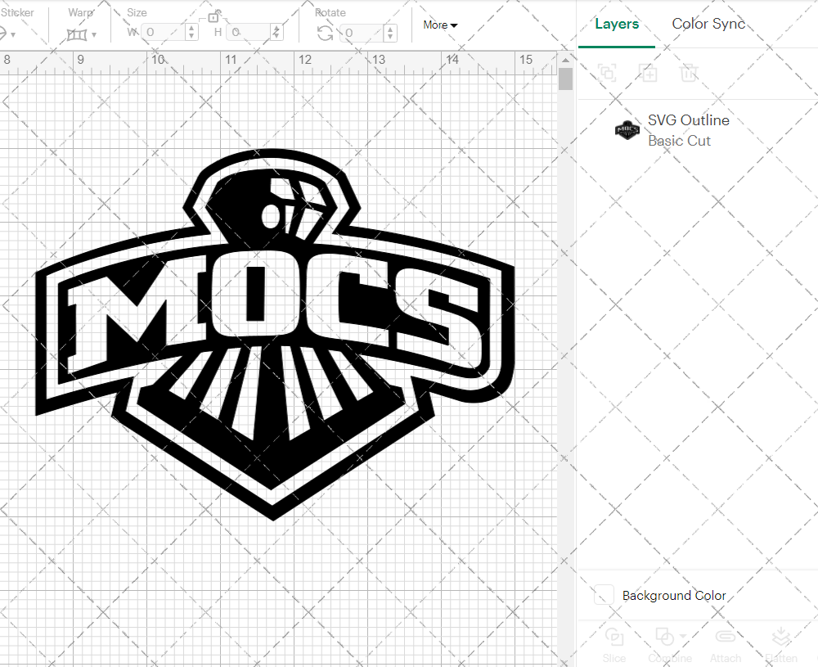The height and width of the screenshot is (667, 818).
Task: Delete the selected layer
Action: point(689,73)
